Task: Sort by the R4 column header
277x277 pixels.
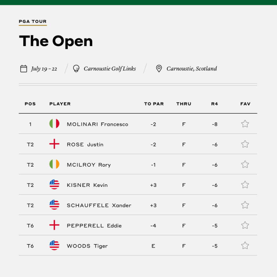Action: coord(215,104)
